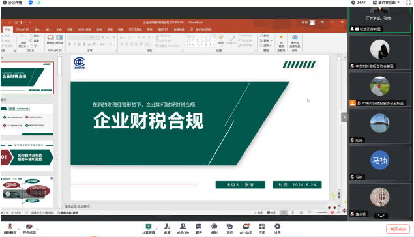Open meeting settings gear icon

pos(277,229)
